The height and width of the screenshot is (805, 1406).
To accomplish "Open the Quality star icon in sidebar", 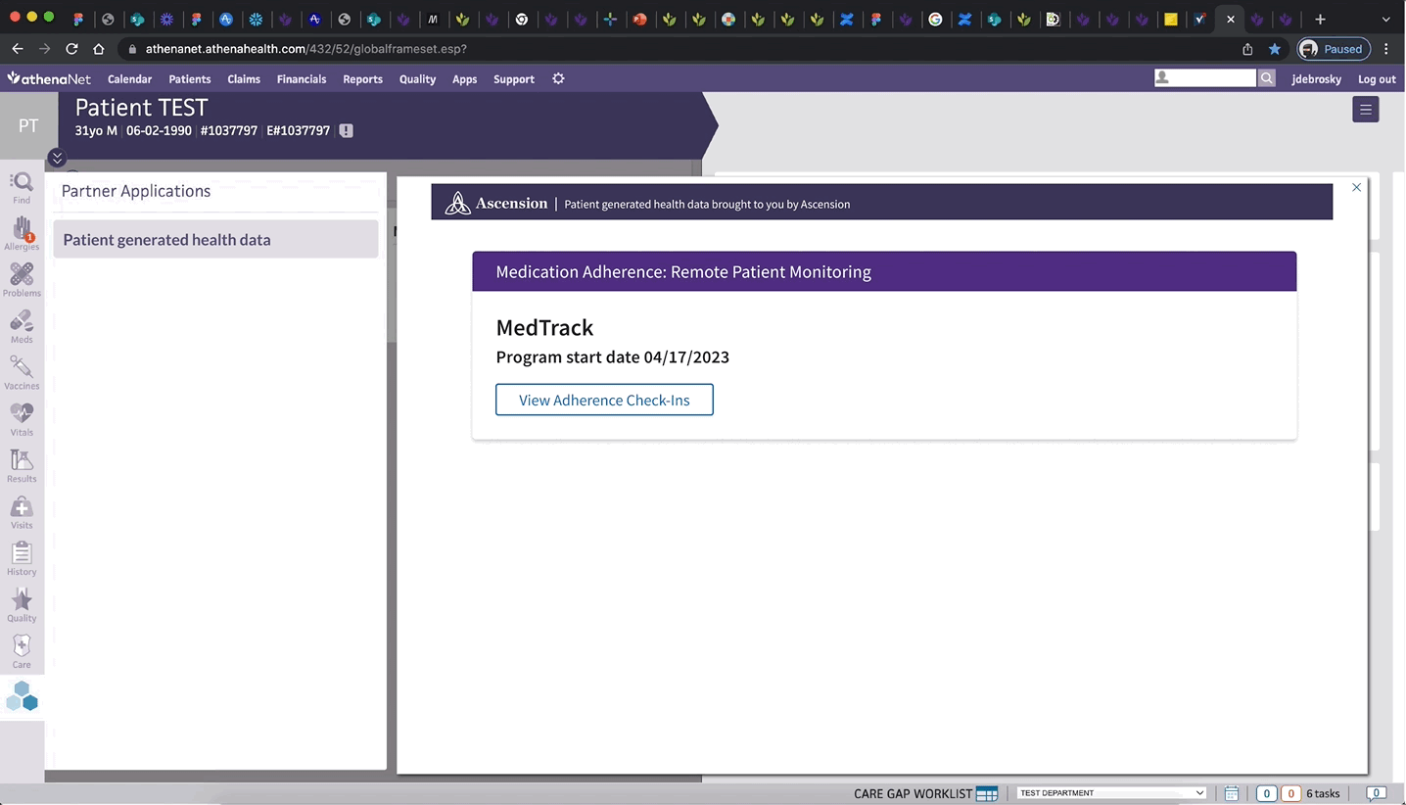I will (x=22, y=605).
